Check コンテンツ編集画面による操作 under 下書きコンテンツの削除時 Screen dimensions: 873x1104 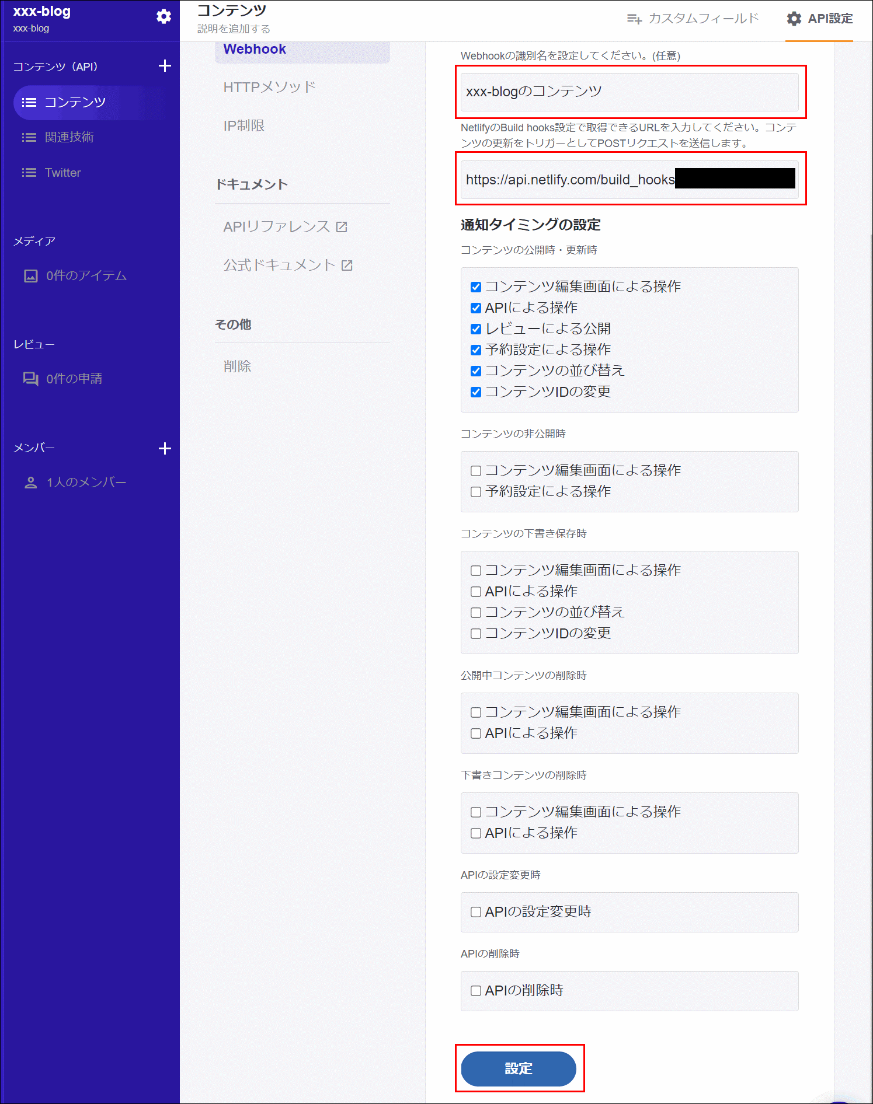click(476, 812)
